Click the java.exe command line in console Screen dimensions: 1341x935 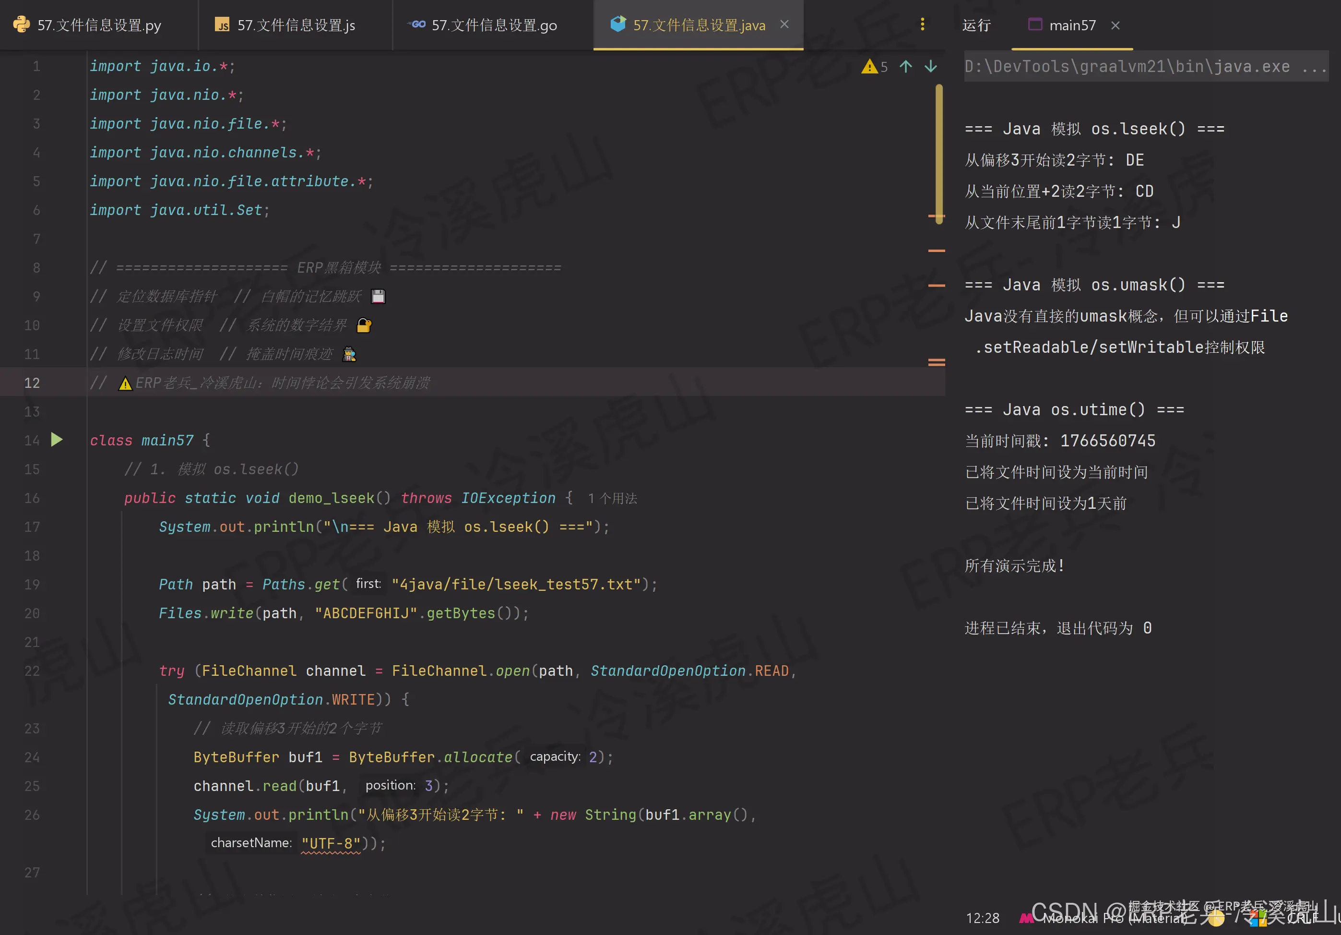(1145, 67)
